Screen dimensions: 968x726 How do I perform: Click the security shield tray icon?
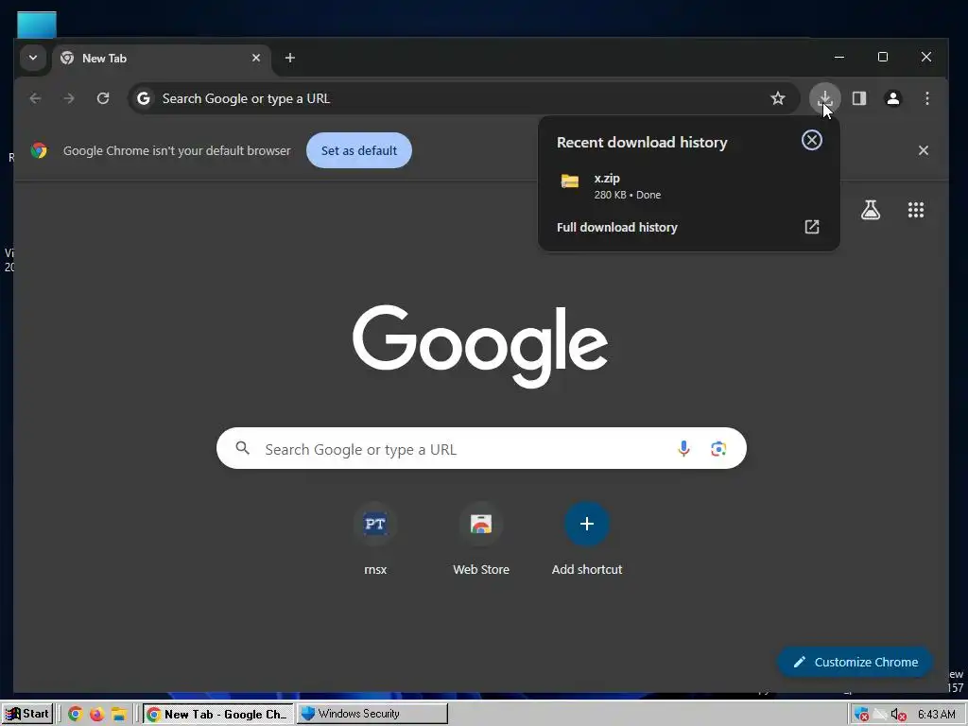pyautogui.click(x=860, y=715)
